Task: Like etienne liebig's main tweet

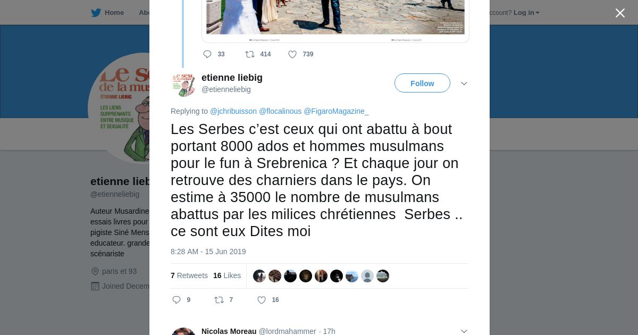Action: click(x=262, y=300)
